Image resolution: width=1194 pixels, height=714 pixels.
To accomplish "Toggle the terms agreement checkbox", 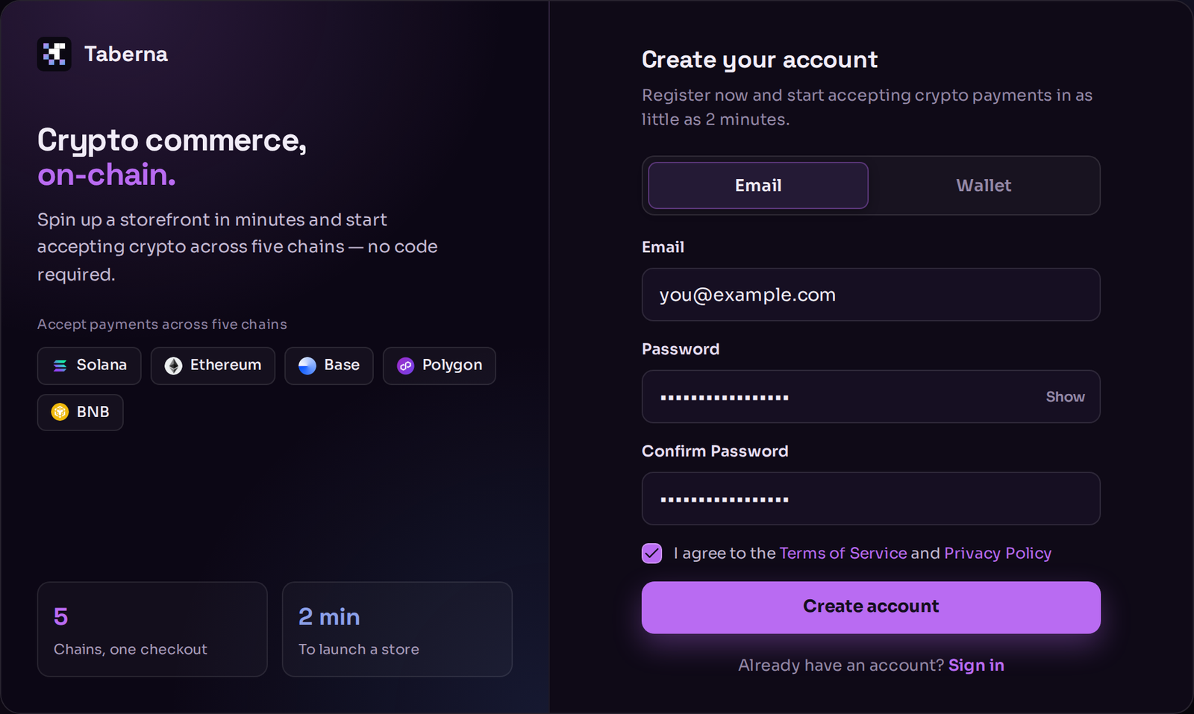I will click(x=651, y=553).
